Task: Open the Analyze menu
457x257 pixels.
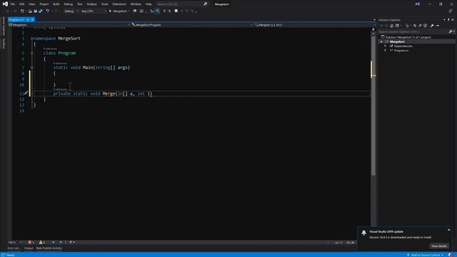Action: coord(91,4)
